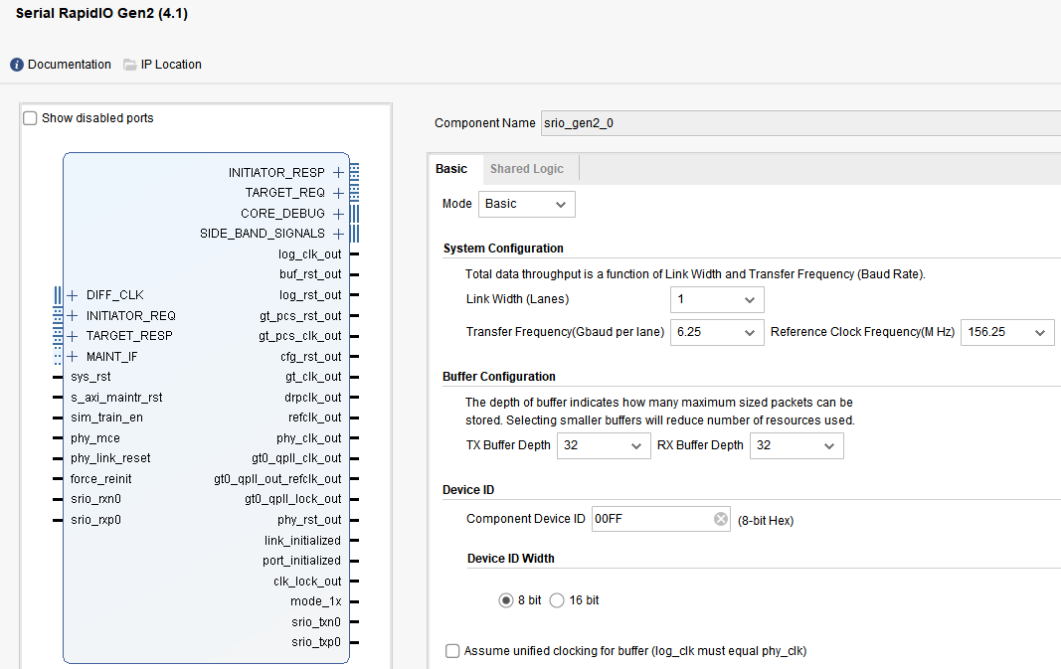Viewport: 1061px width, 669px height.
Task: Switch to the Basic tab
Action: pyautogui.click(x=451, y=168)
